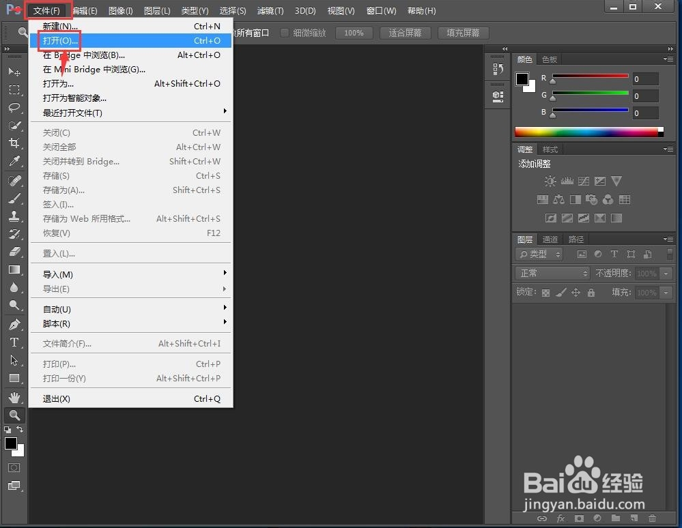Select the Rectangle shape tool
Viewport: 682px width, 528px height.
coord(14,378)
